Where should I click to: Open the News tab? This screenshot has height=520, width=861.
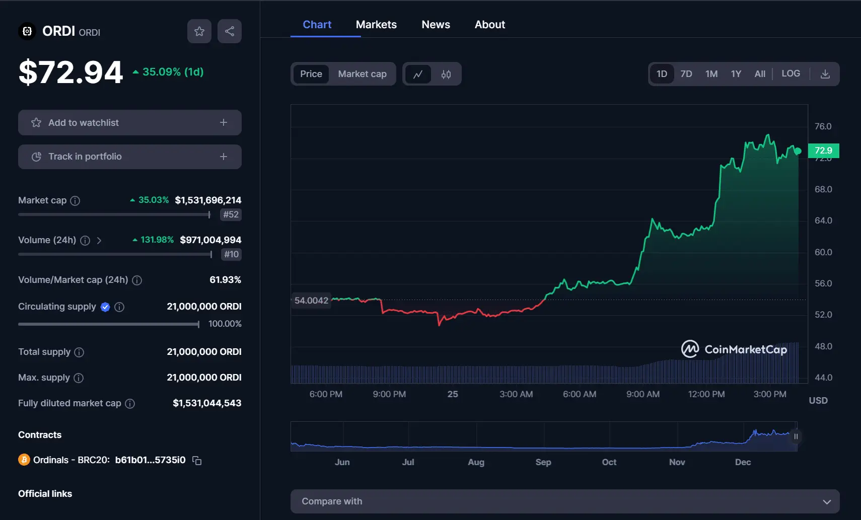point(436,25)
